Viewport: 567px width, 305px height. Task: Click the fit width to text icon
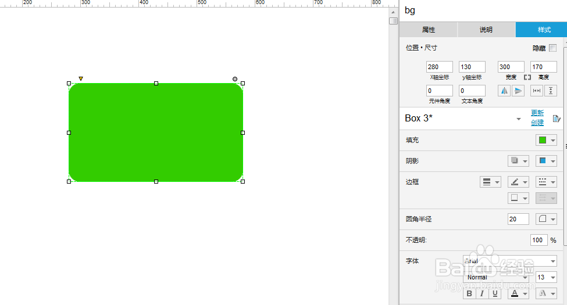tap(537, 91)
